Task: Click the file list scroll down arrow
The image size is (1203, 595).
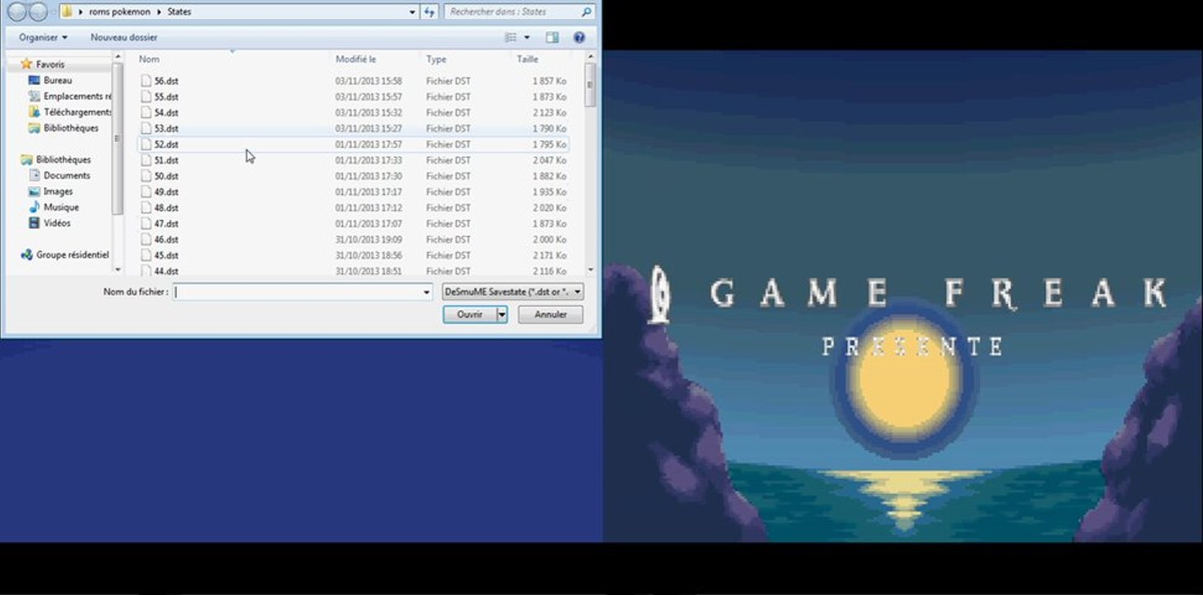Action: pos(590,270)
